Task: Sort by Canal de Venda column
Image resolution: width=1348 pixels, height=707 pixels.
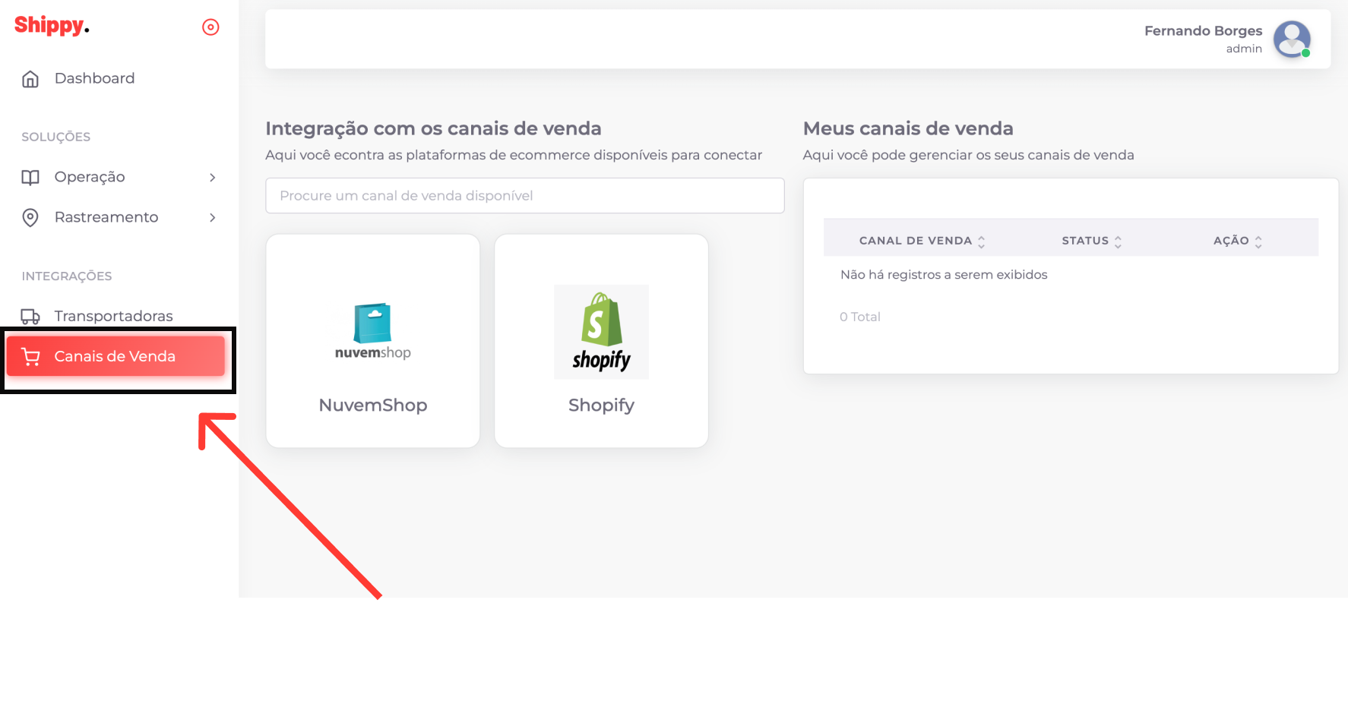Action: click(922, 241)
